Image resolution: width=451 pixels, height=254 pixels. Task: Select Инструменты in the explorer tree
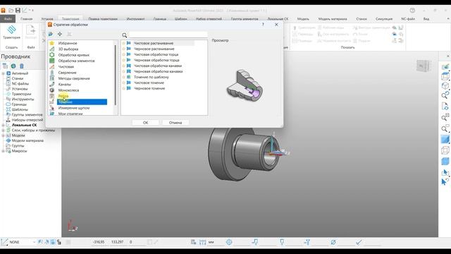point(23,99)
